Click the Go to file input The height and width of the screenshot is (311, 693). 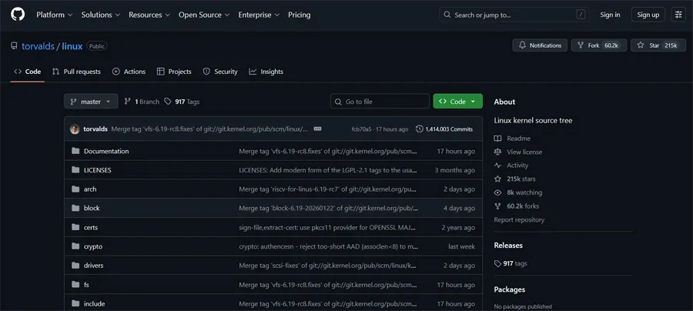pos(380,102)
